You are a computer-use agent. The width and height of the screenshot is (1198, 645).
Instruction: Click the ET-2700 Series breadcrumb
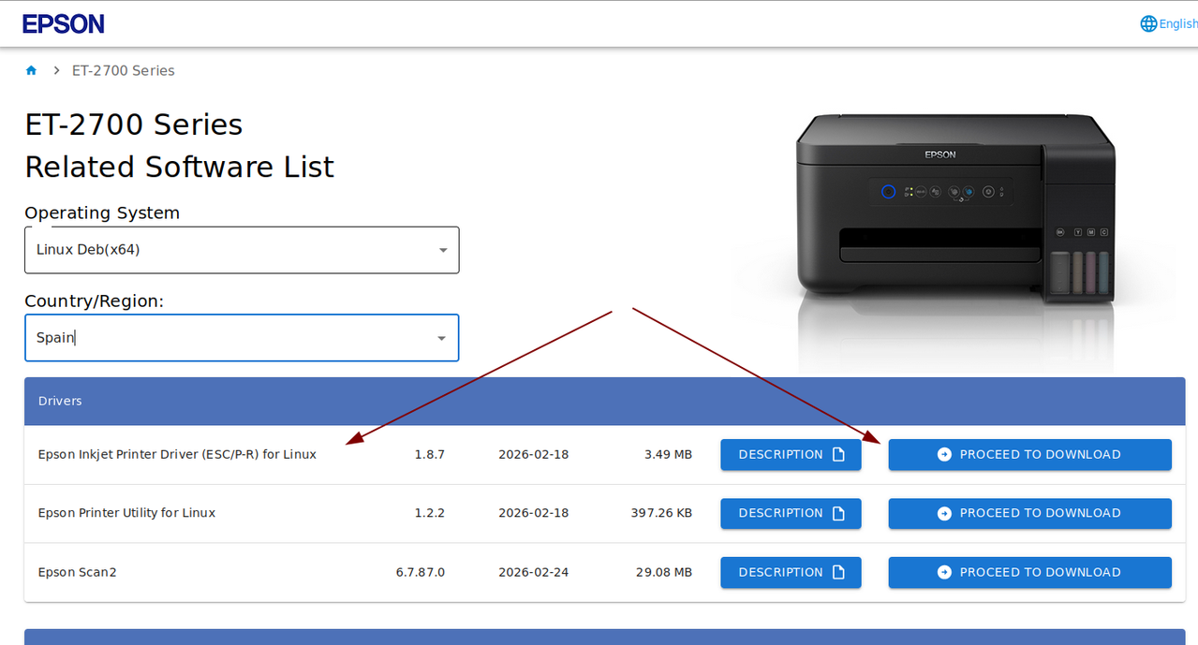pos(123,70)
